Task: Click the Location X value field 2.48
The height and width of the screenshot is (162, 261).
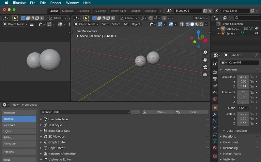Action: 243,77
